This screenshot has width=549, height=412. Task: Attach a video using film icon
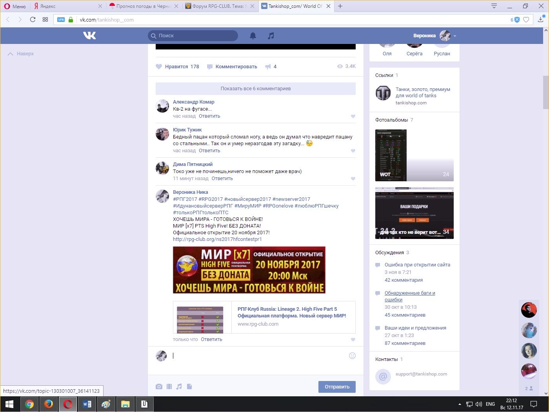[169, 386]
